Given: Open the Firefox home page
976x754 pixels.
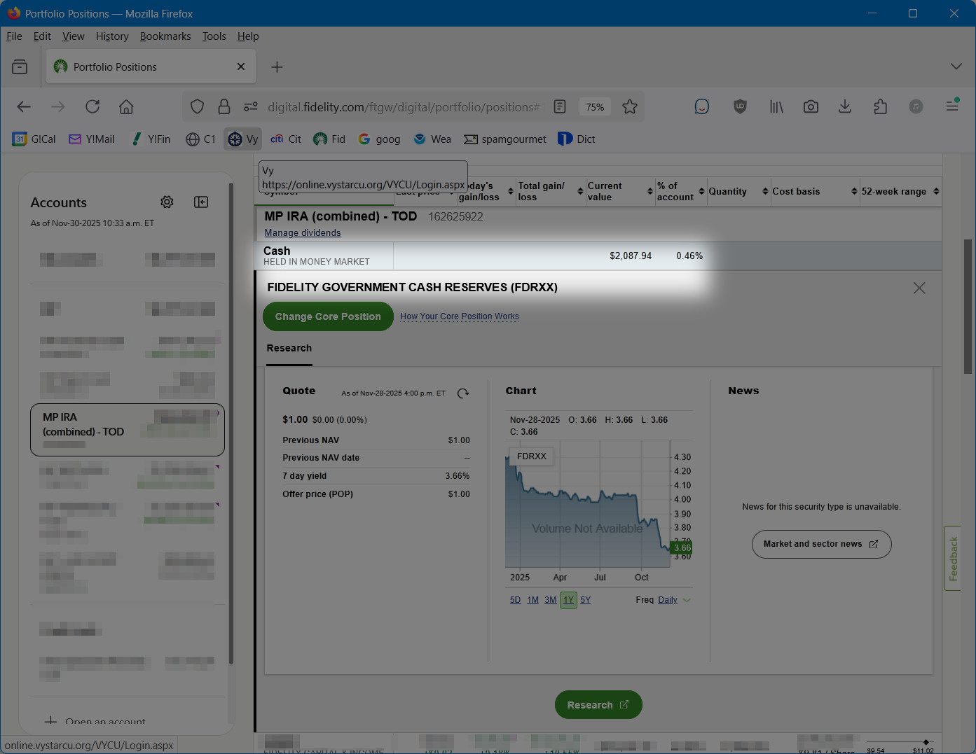Looking at the screenshot, I should 126,106.
